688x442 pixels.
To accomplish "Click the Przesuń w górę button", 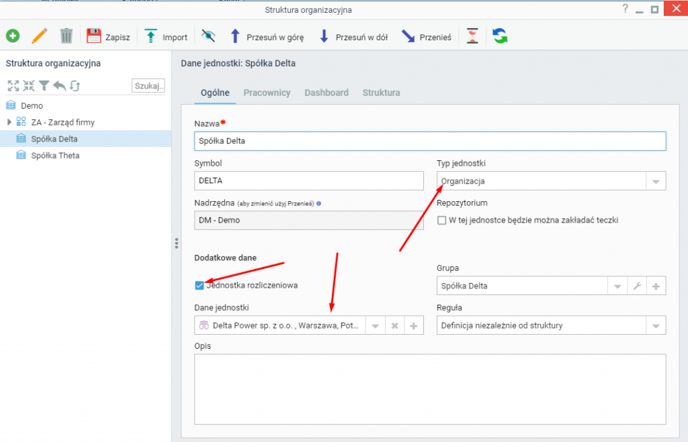I will (267, 37).
